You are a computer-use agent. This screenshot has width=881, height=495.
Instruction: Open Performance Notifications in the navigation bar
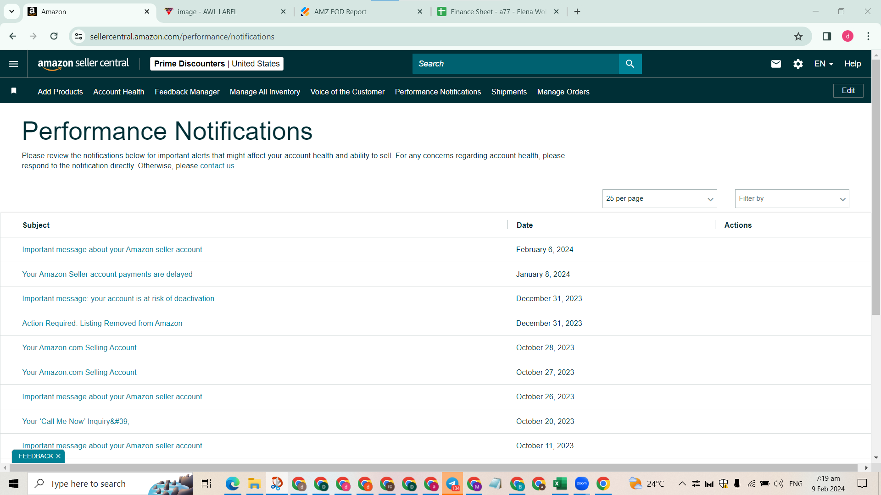click(438, 92)
